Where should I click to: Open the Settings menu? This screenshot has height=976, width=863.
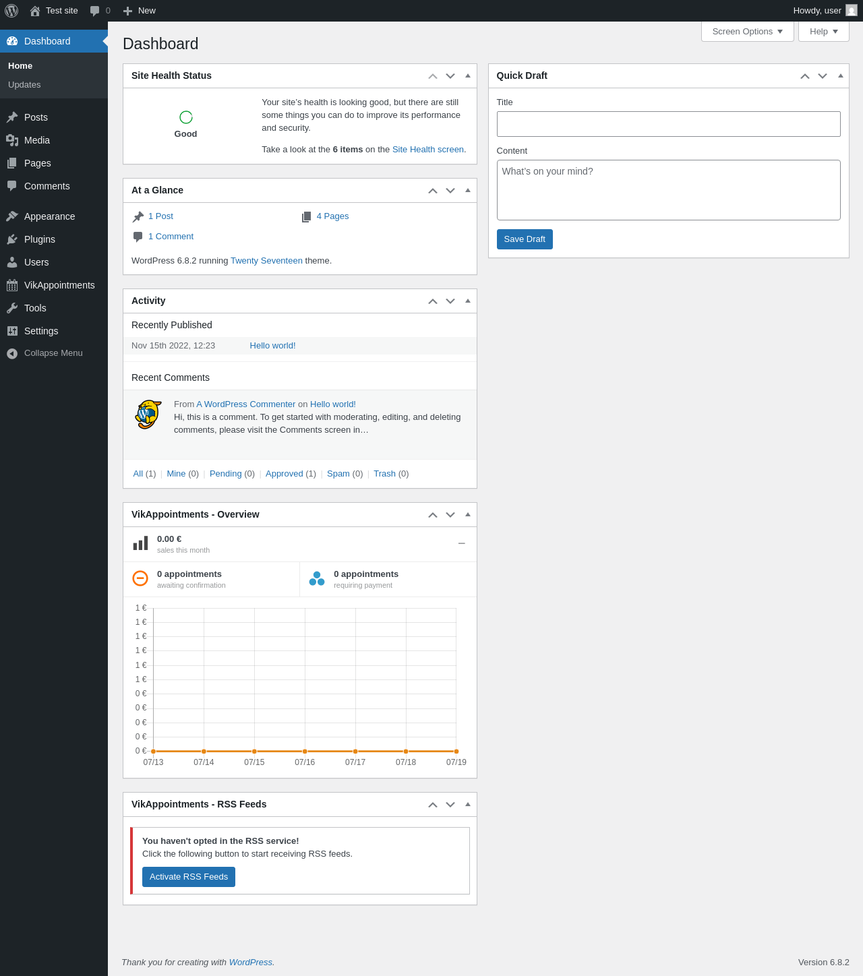[x=54, y=331]
